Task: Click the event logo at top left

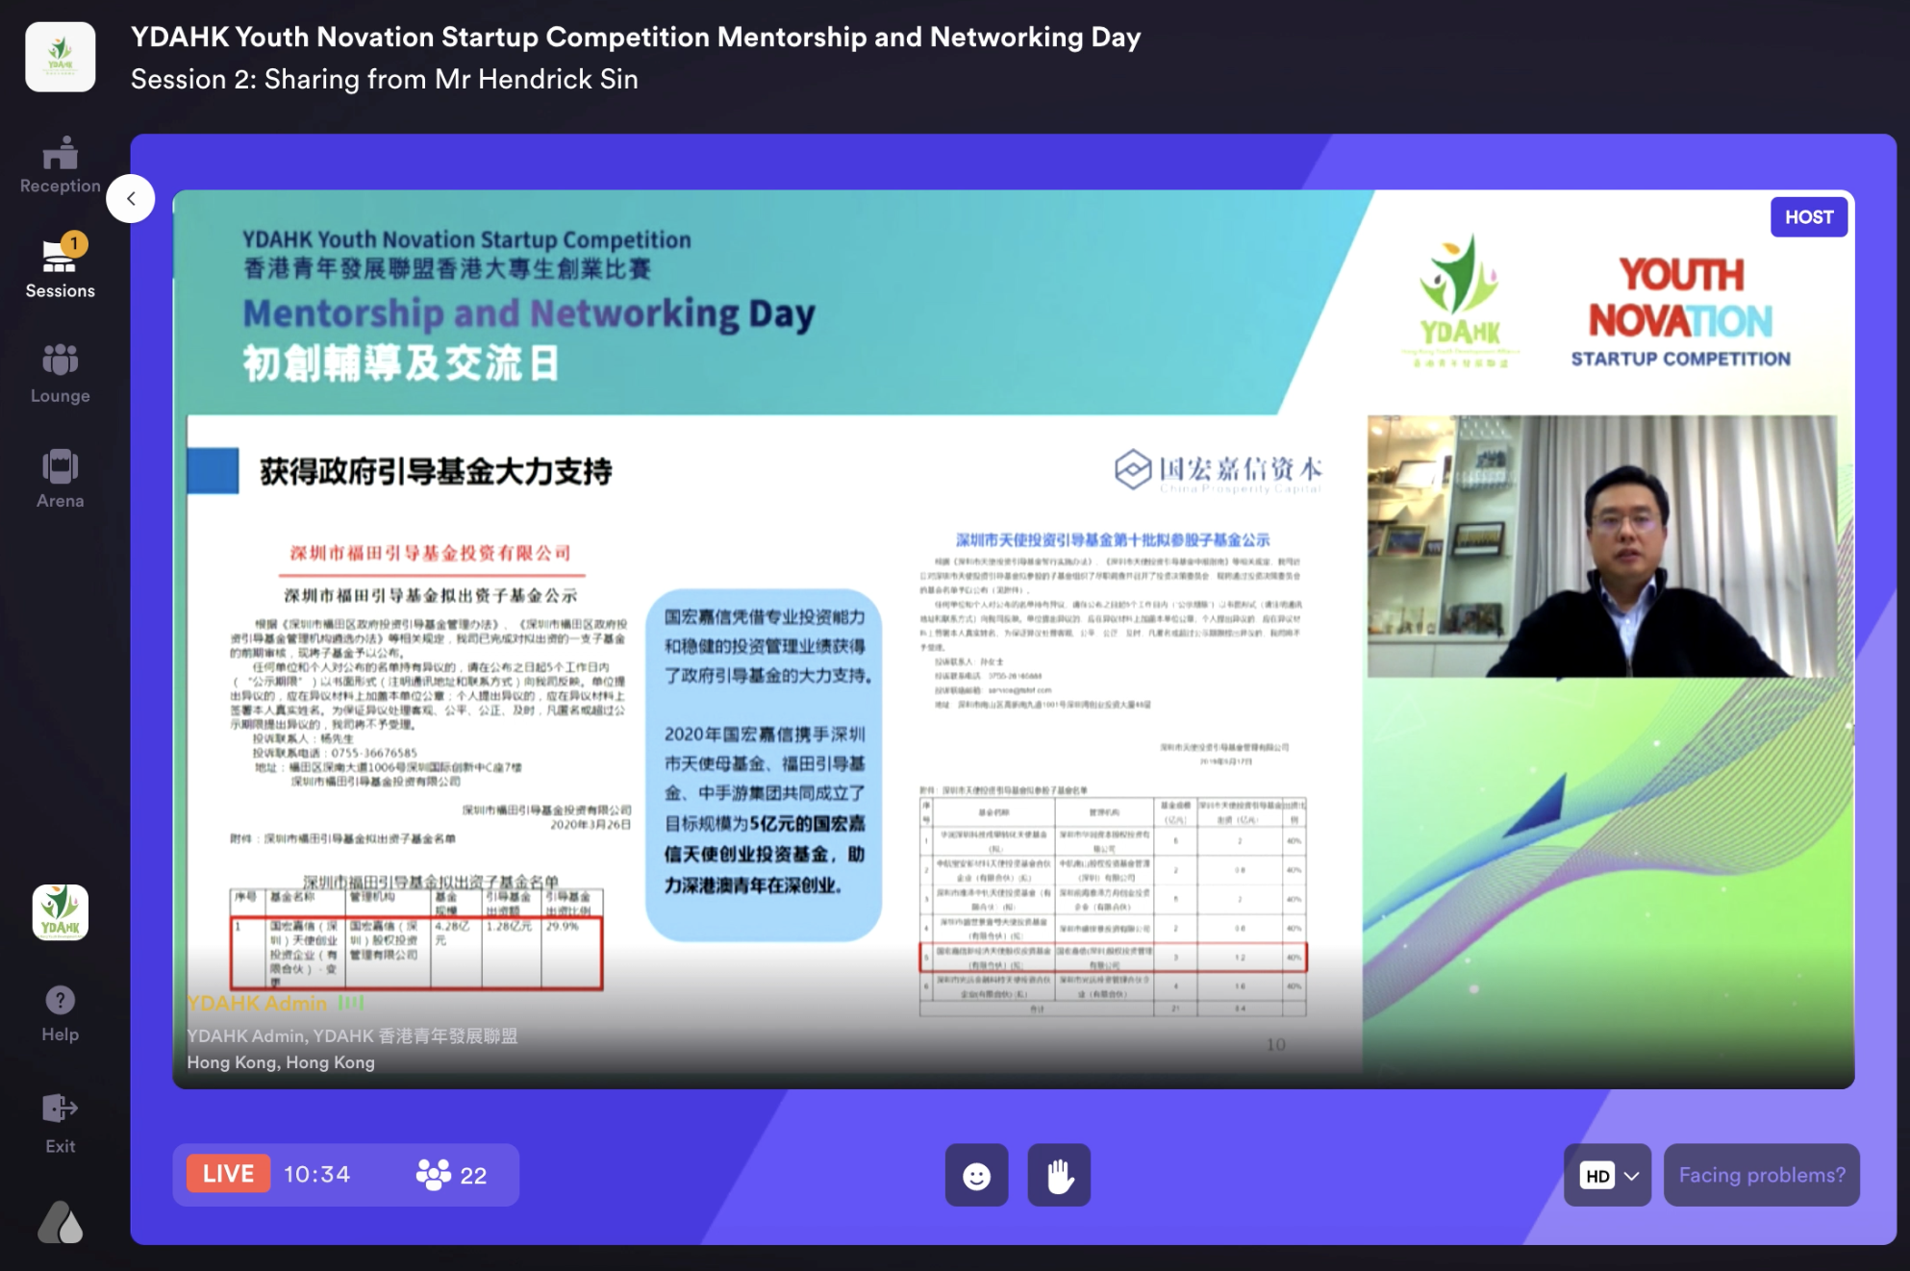Action: [x=60, y=57]
